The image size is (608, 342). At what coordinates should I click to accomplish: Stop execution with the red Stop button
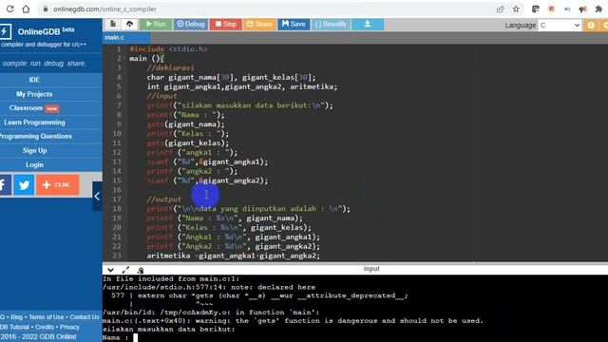point(226,24)
